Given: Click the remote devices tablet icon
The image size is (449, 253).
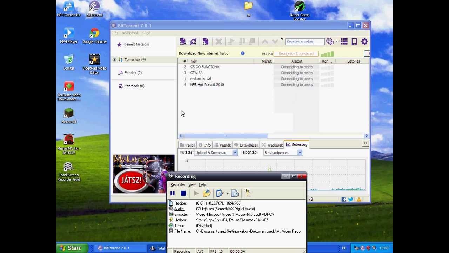Looking at the screenshot, I should 354,41.
